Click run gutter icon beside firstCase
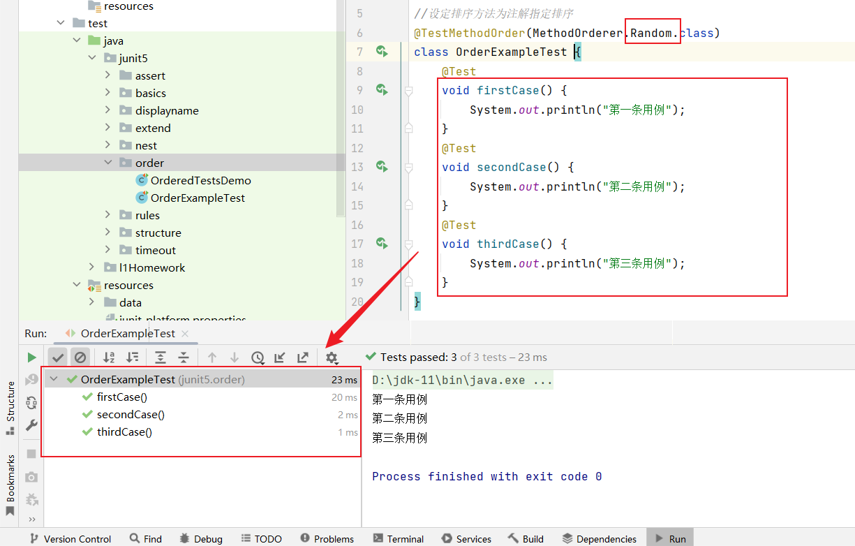The height and width of the screenshot is (546, 855). click(382, 90)
